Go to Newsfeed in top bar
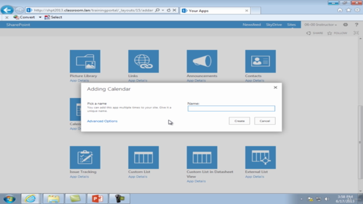Screen dimensions: 363x204 [x=252, y=24]
